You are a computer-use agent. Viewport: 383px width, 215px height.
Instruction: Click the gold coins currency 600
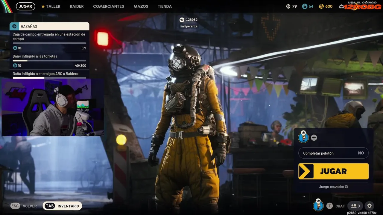pyautogui.click(x=321, y=6)
